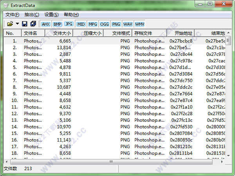Click start address 0x27dc750 in row 7
The width and height of the screenshot is (235, 176).
181,81
